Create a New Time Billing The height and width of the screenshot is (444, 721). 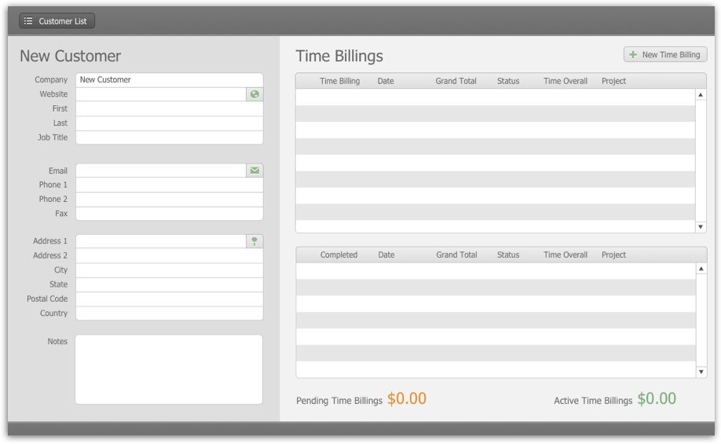(665, 54)
